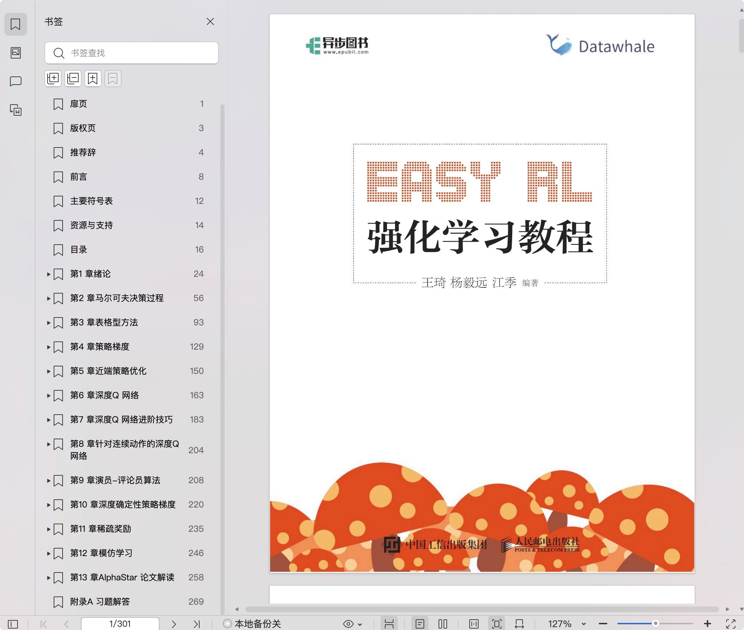Click the zoom slider handle

655,623
